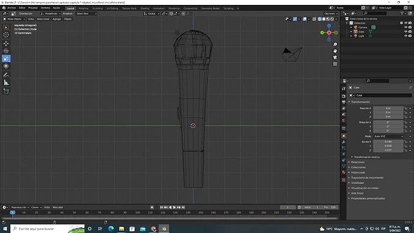Click the zoom magnifier icon in the viewport
414x233 pixels.
pos(335,44)
